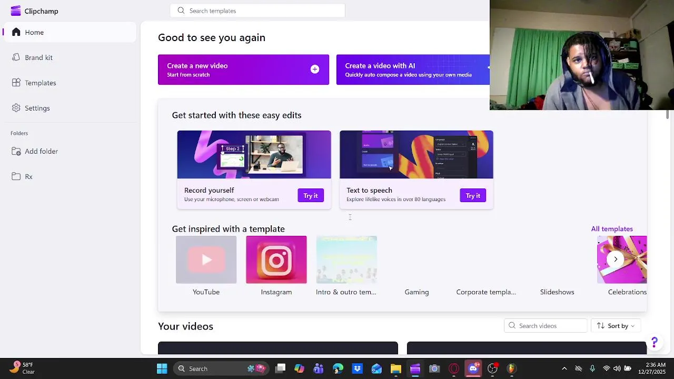The width and height of the screenshot is (674, 379).
Task: Open Copilot from the taskbar
Action: [x=299, y=368]
